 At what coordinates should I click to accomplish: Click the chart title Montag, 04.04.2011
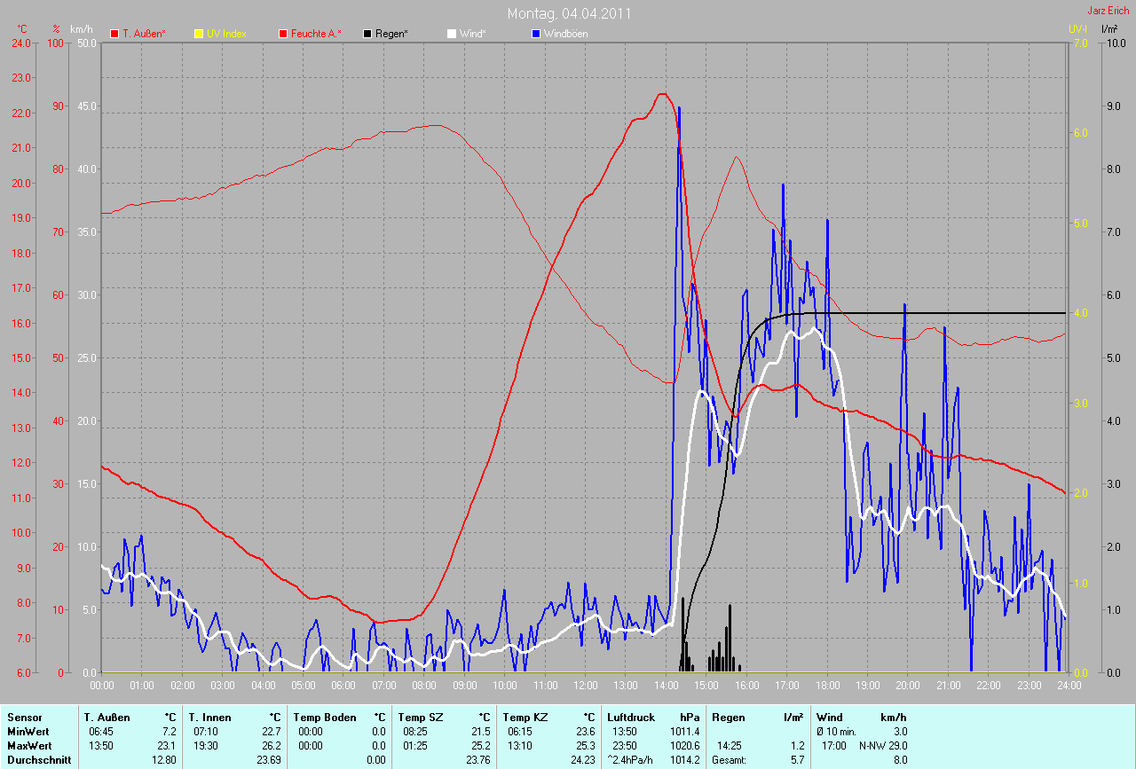(569, 13)
